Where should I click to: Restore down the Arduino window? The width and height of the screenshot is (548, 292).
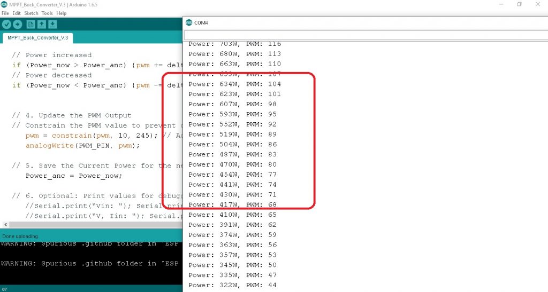click(519, 4)
